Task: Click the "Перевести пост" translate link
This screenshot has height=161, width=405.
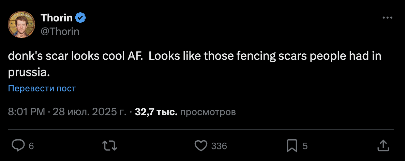Action: [x=42, y=89]
